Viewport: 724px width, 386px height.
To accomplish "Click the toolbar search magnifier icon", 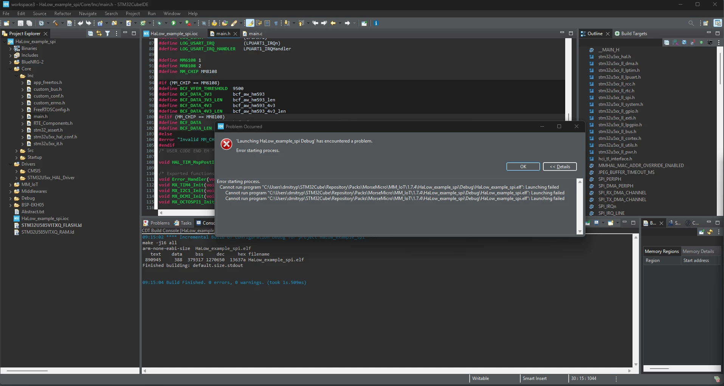I will click(x=691, y=23).
